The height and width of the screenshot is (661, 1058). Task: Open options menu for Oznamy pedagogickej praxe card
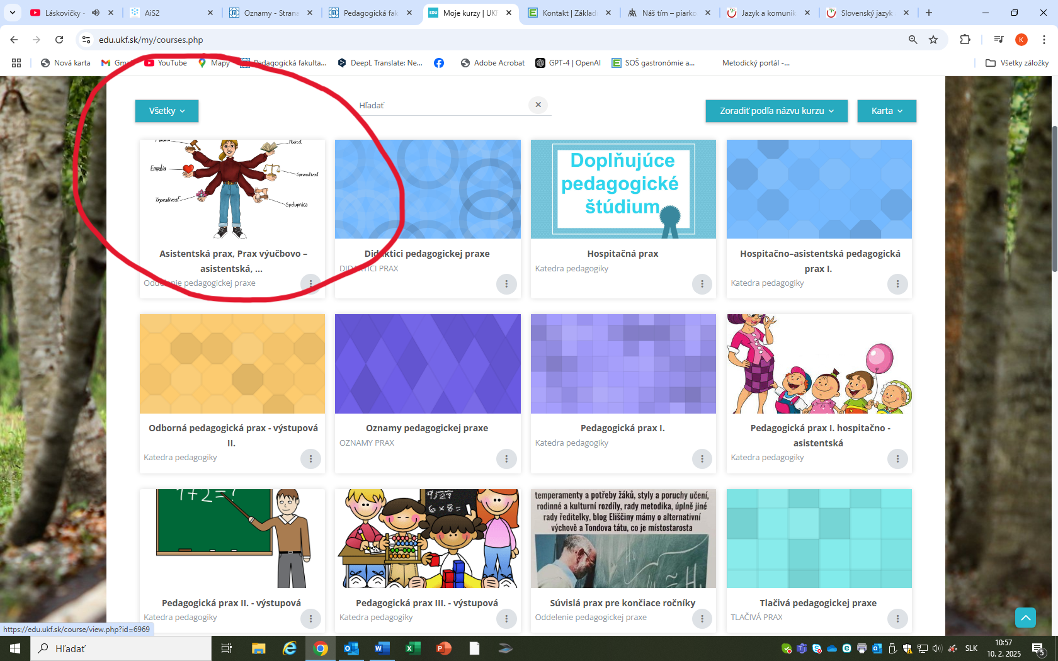click(506, 458)
